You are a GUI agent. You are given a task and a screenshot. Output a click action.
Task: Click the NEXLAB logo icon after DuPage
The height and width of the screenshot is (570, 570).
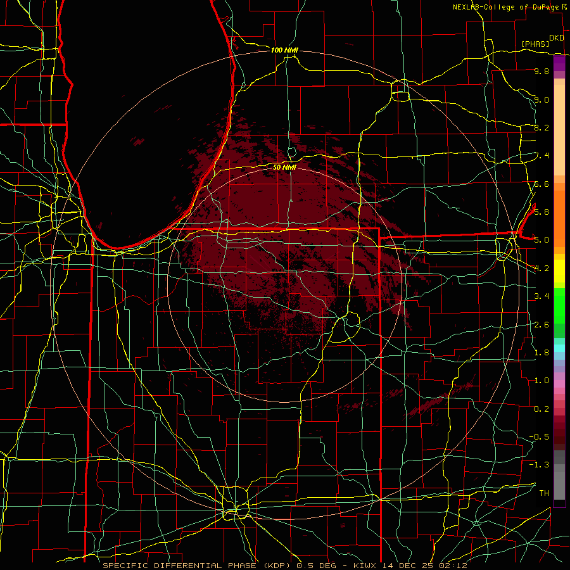[564, 7]
